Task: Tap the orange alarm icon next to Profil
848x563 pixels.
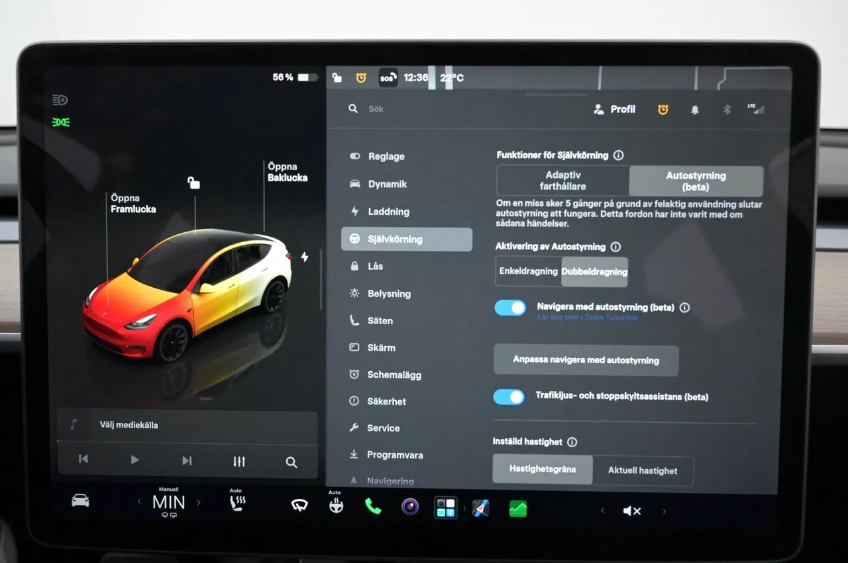Action: coord(663,110)
